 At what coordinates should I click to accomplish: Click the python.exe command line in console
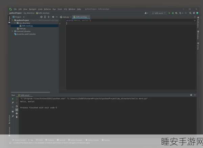click(84, 99)
